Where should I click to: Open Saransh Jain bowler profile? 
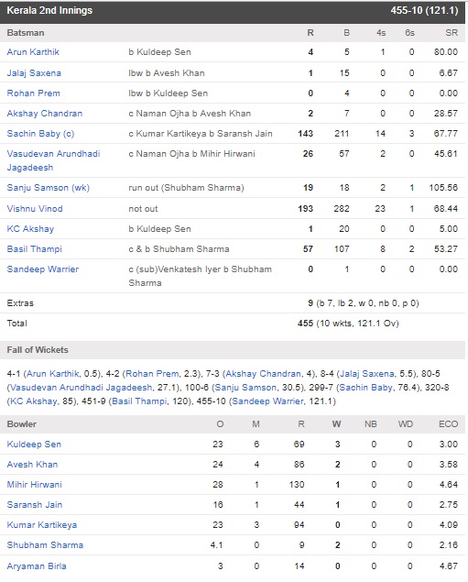tap(35, 505)
